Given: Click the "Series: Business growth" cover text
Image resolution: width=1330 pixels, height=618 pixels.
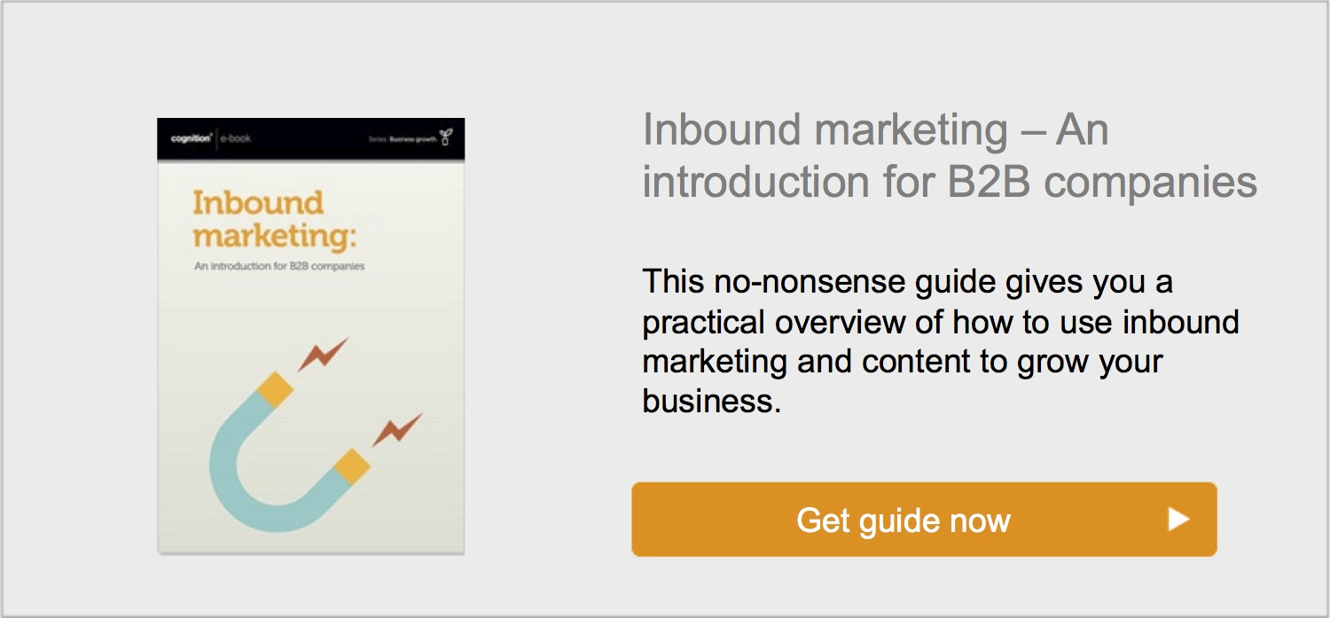Looking at the screenshot, I should pos(402,139).
